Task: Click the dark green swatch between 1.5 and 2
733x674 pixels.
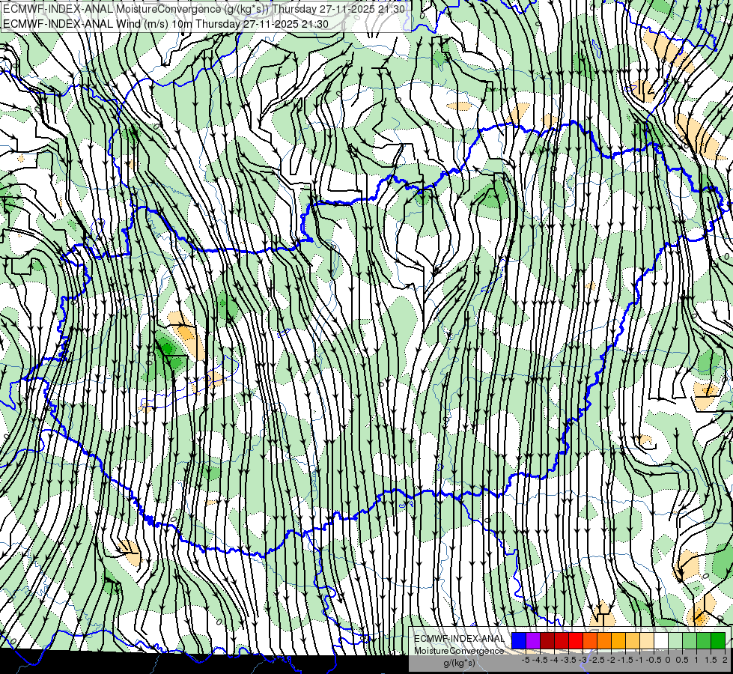Action: [x=718, y=640]
